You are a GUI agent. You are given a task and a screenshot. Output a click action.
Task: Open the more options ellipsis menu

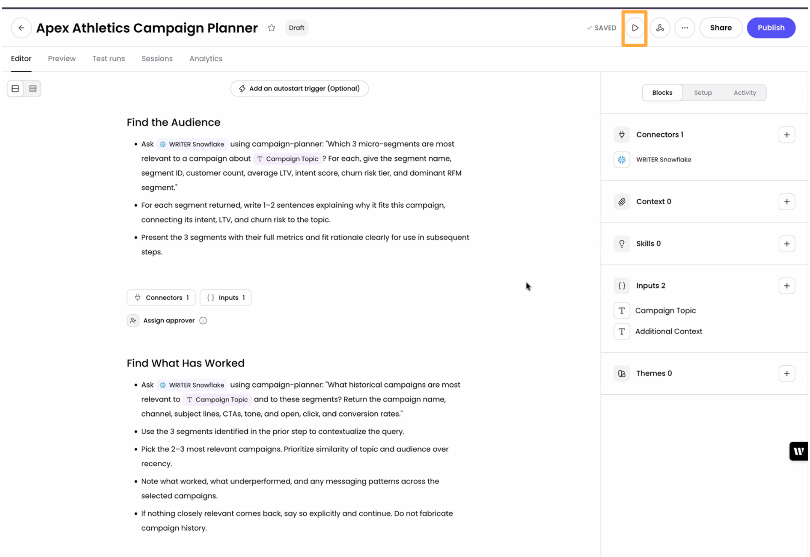click(x=685, y=28)
